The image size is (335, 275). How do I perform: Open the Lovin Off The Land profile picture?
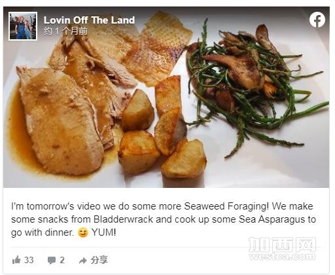[x=23, y=26]
